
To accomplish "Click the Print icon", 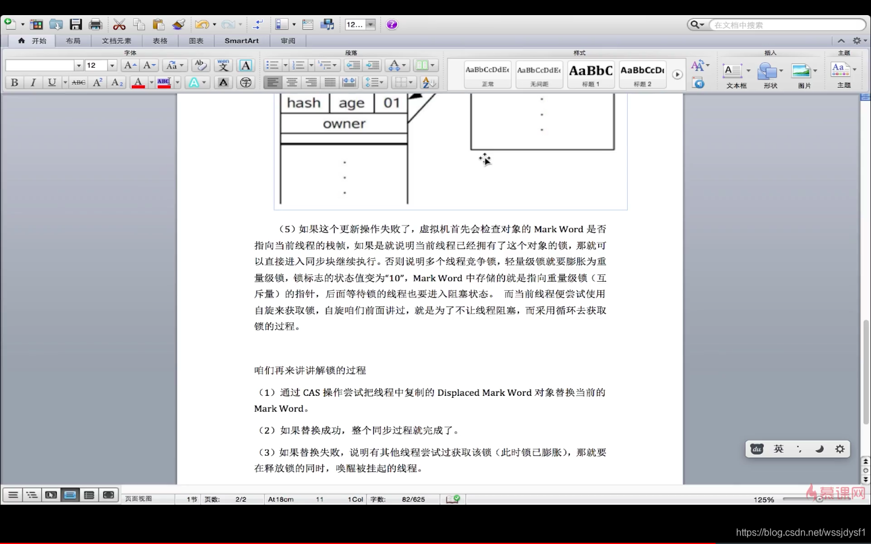I will pyautogui.click(x=96, y=24).
